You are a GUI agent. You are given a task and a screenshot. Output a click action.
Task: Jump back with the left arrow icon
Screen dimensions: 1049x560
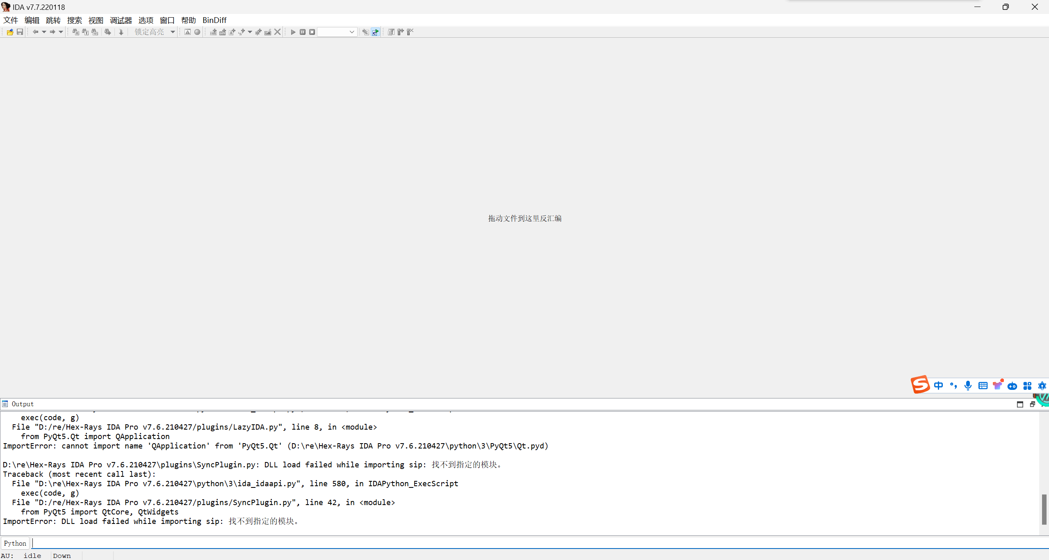pyautogui.click(x=35, y=32)
